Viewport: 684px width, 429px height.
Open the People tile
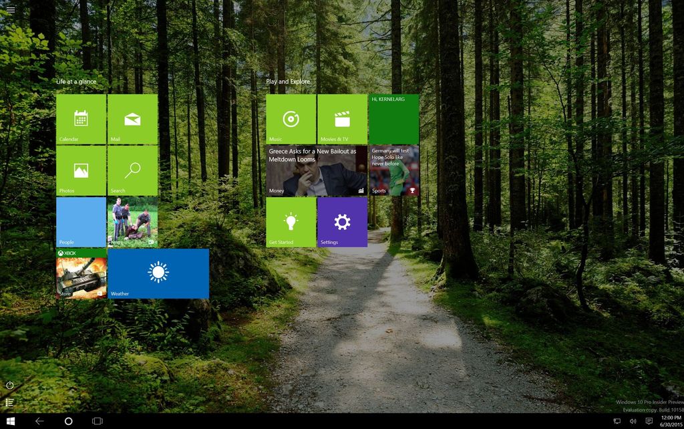coord(81,221)
